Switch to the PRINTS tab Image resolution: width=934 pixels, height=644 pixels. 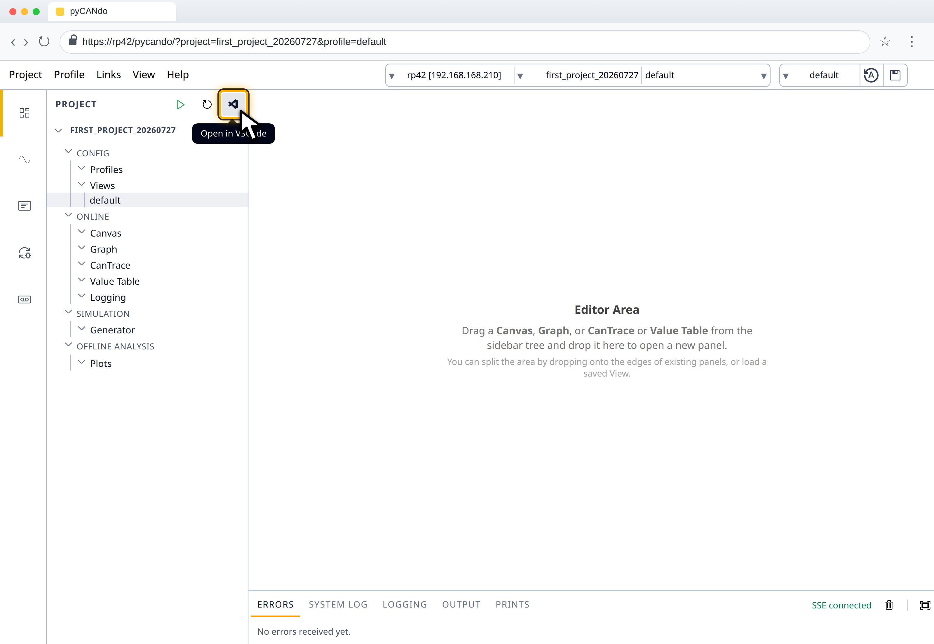click(513, 604)
